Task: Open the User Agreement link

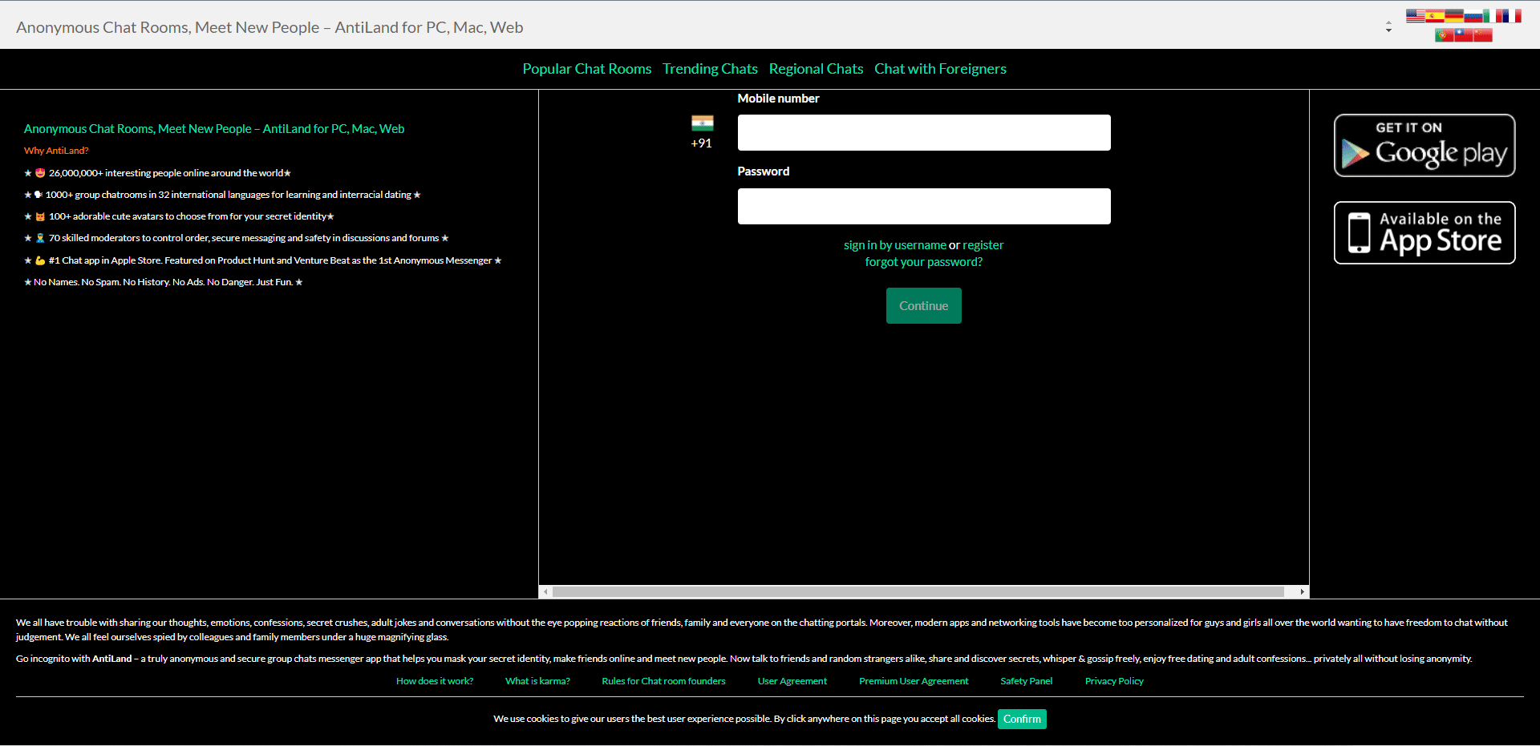Action: tap(792, 681)
